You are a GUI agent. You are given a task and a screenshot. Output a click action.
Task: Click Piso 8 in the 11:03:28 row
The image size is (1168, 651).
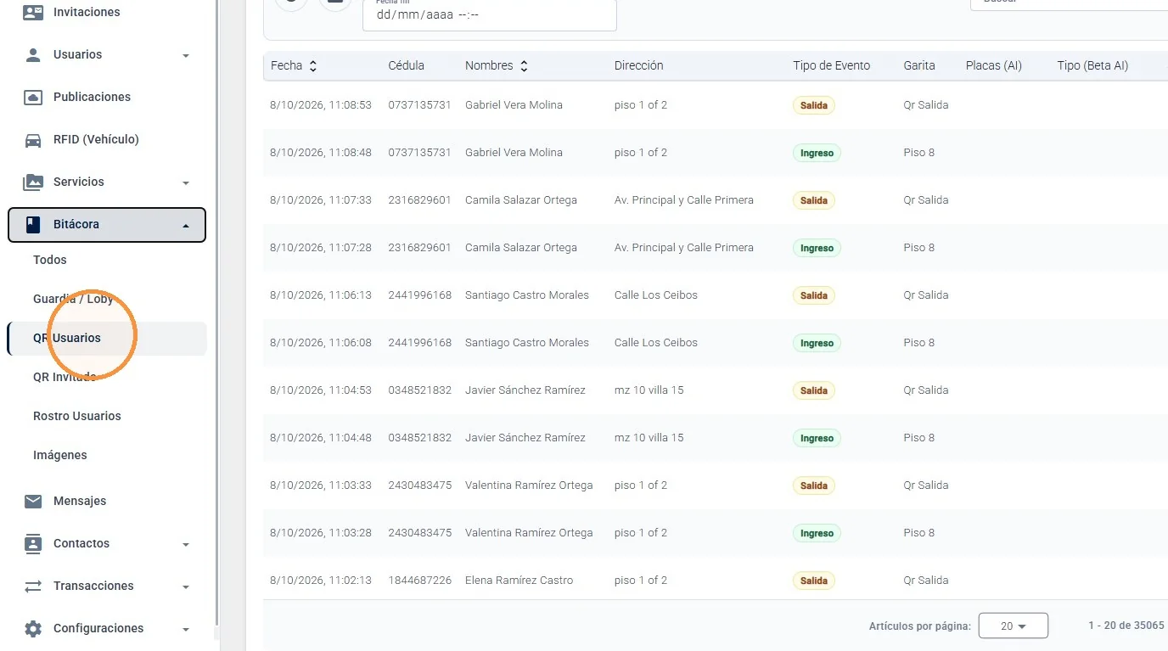point(919,533)
